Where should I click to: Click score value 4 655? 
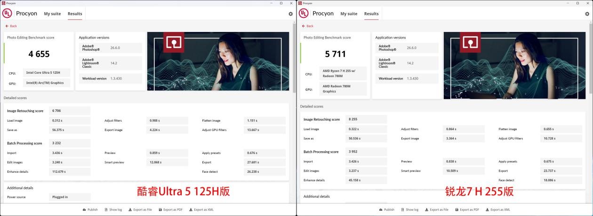pyautogui.click(x=39, y=54)
